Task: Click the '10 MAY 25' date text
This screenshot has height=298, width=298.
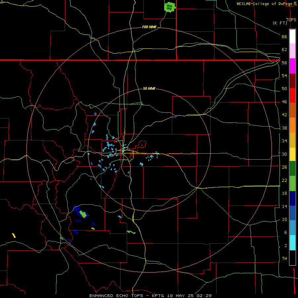Action: (180, 296)
